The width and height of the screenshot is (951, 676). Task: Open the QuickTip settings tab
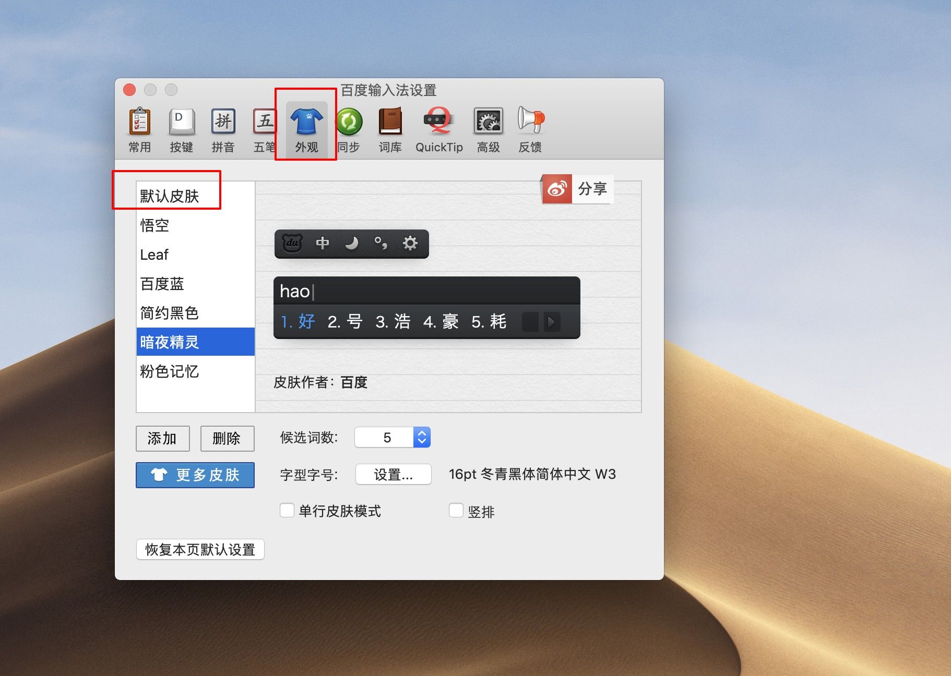pyautogui.click(x=439, y=130)
